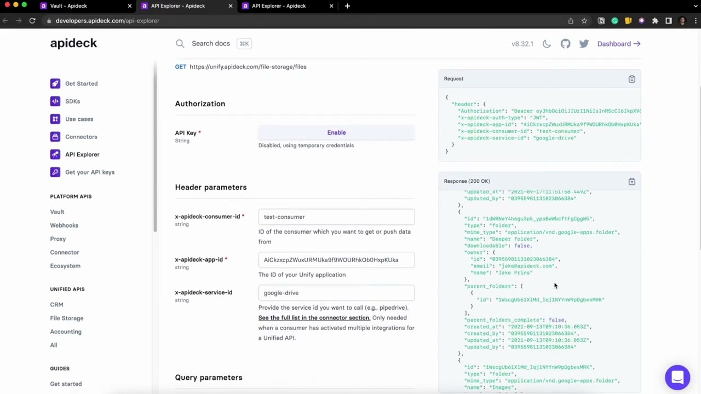701x394 pixels.
Task: Click the Response (200 OK) heading
Action: [467, 181]
